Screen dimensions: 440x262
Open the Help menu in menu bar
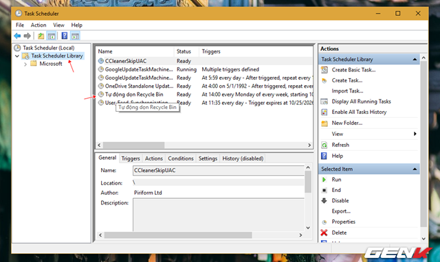76,25
